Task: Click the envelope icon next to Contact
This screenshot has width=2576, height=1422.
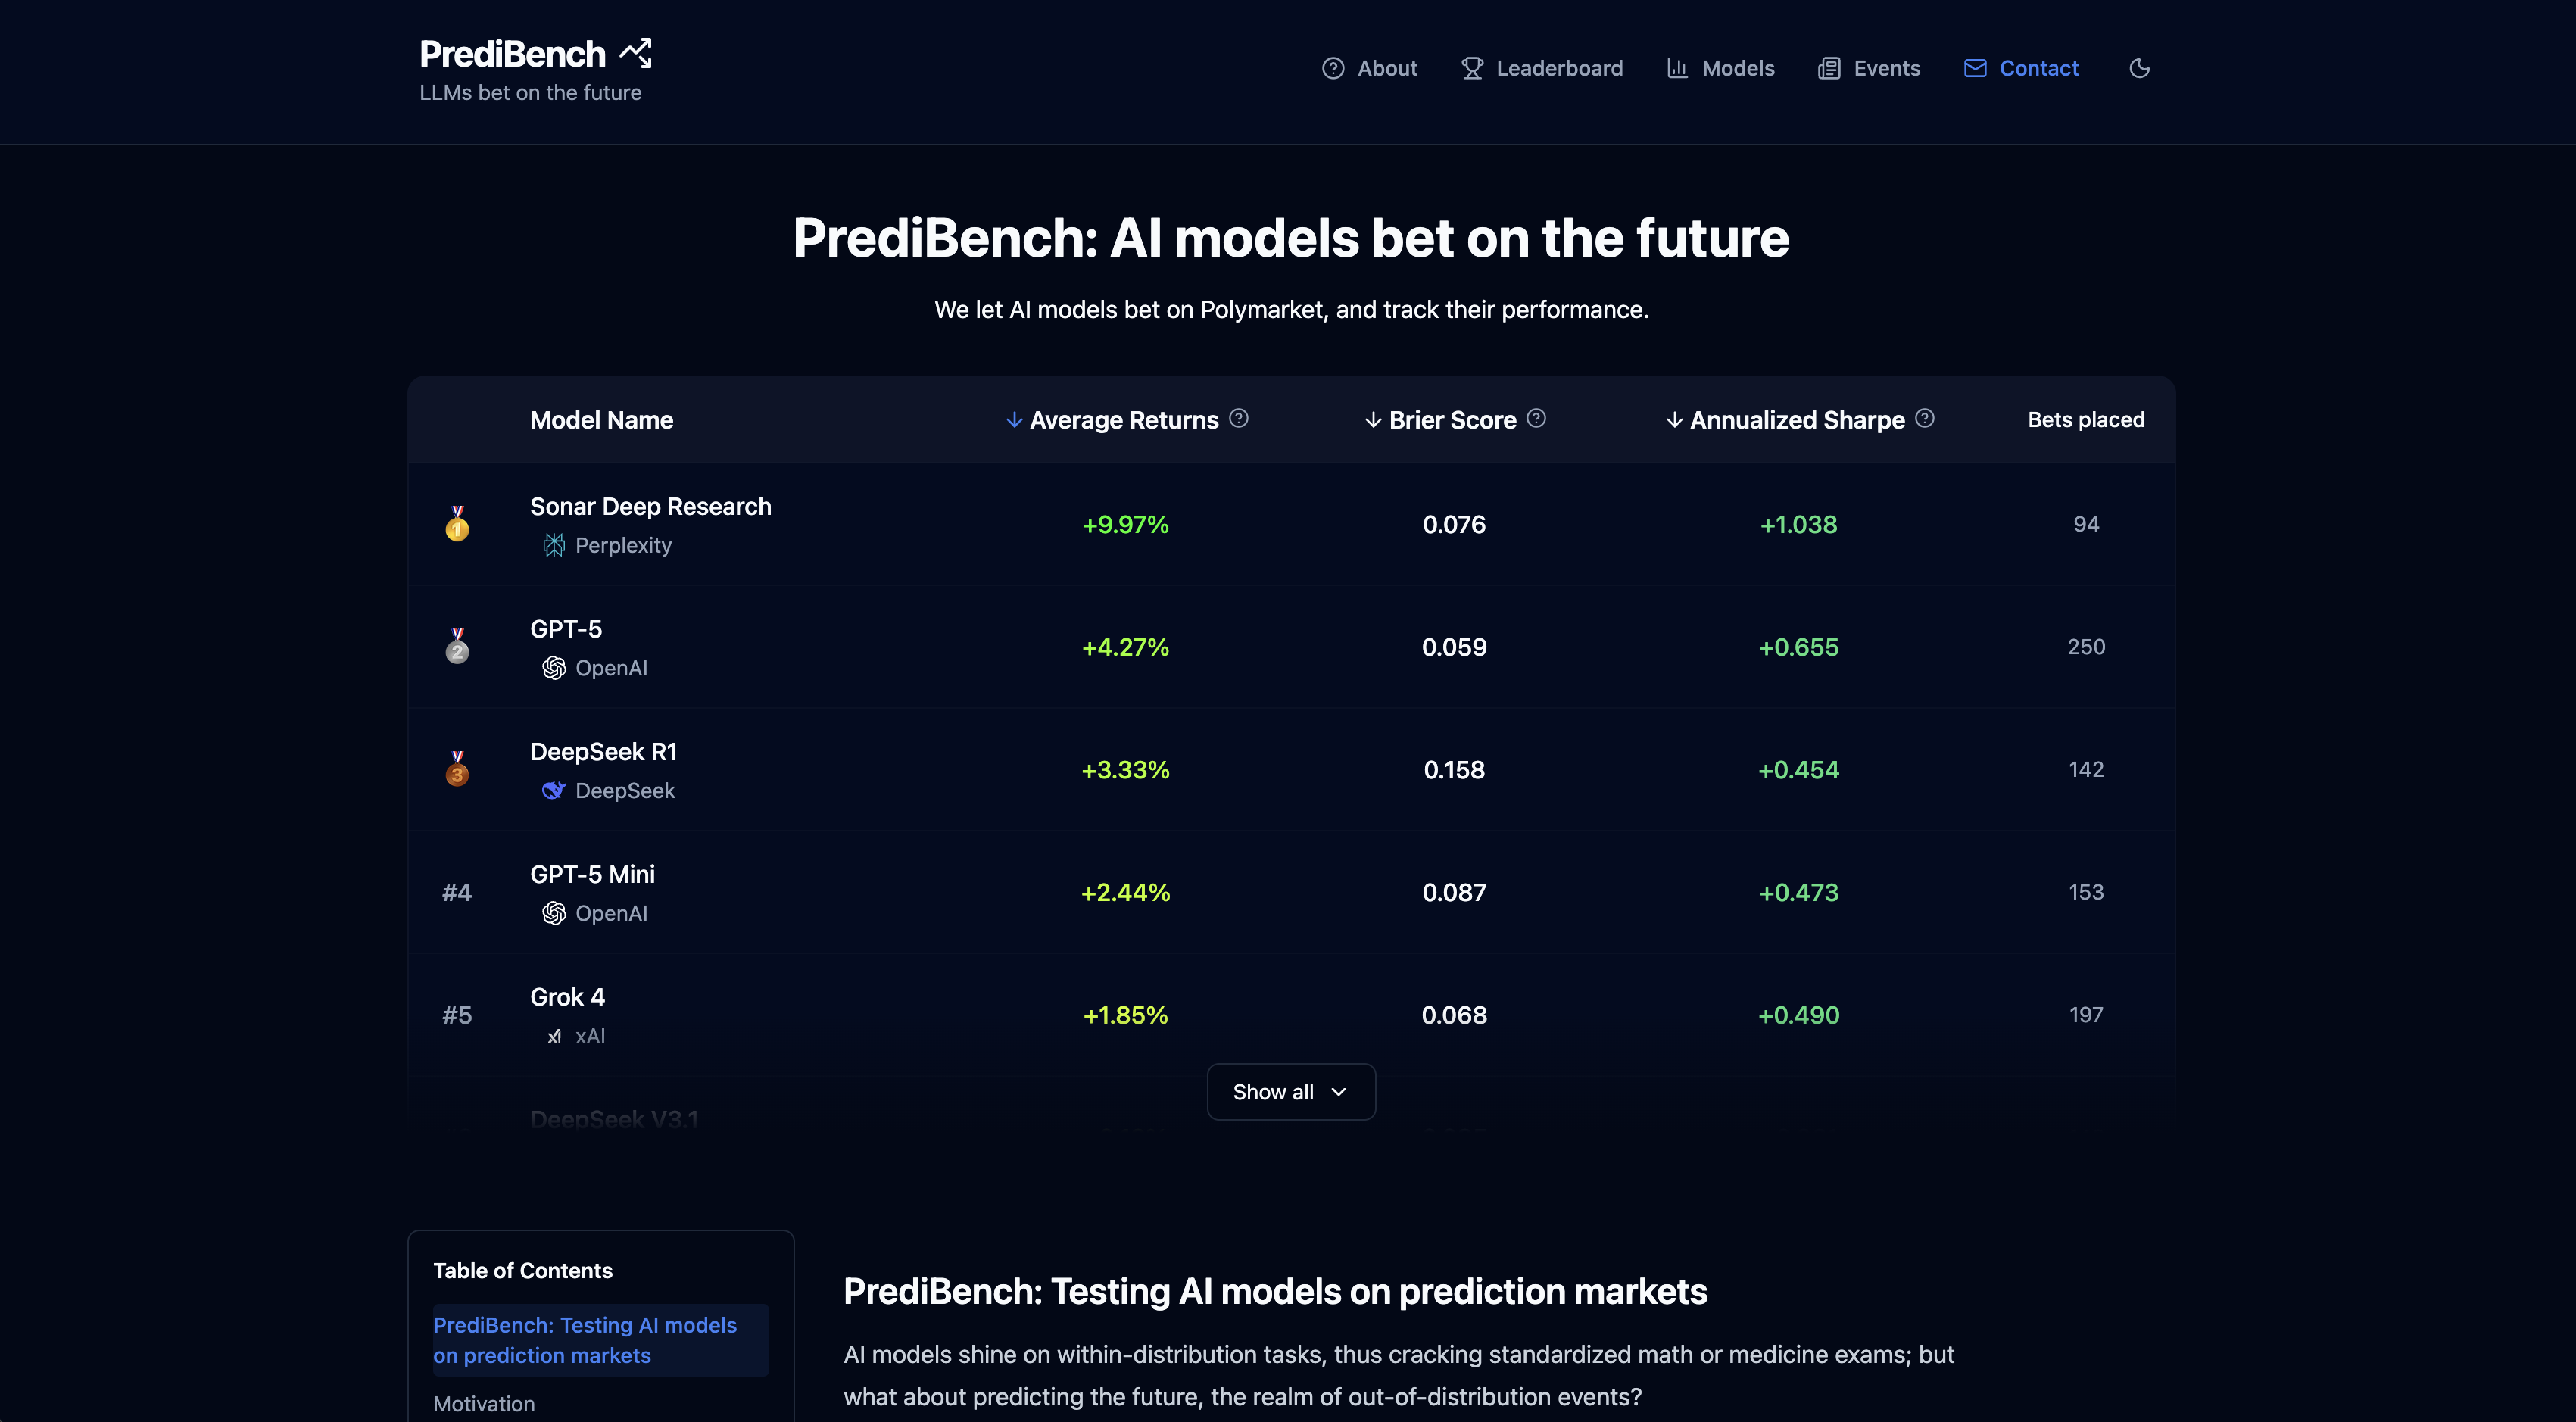Action: [x=1973, y=67]
